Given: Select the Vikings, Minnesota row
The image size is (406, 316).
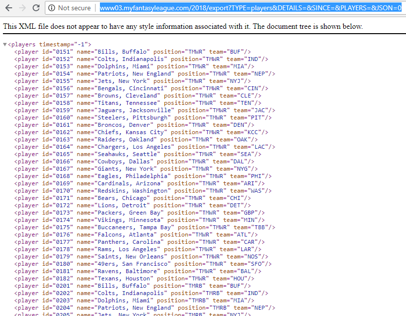Looking at the screenshot, I should [x=139, y=220].
